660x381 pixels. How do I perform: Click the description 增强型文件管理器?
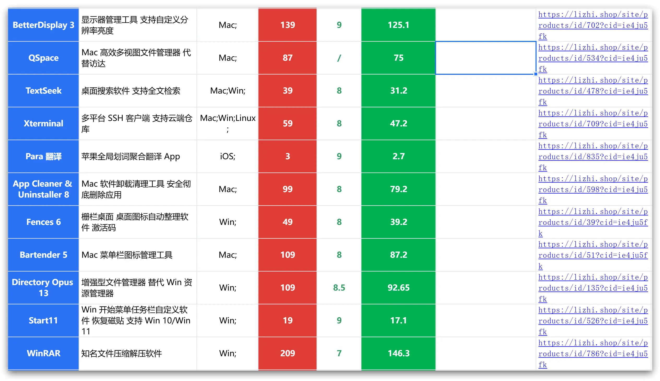point(138,288)
